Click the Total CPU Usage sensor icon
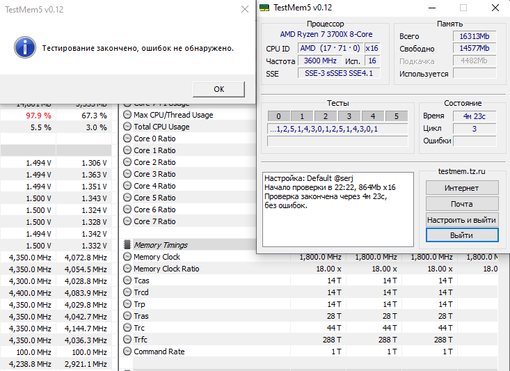510x371 pixels. click(x=127, y=127)
